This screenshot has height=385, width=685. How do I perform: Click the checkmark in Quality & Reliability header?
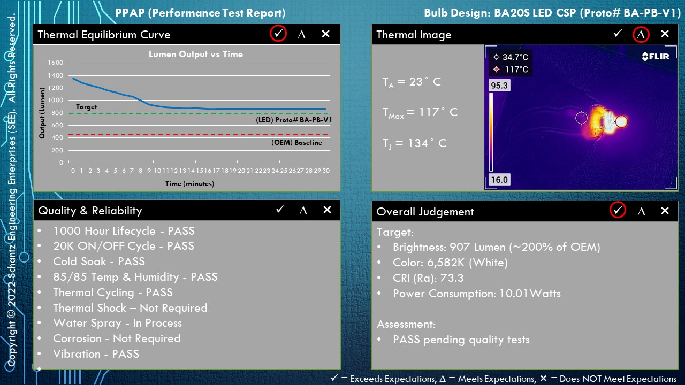pos(280,210)
